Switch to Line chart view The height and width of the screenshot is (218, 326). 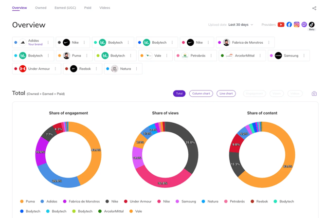click(x=226, y=93)
